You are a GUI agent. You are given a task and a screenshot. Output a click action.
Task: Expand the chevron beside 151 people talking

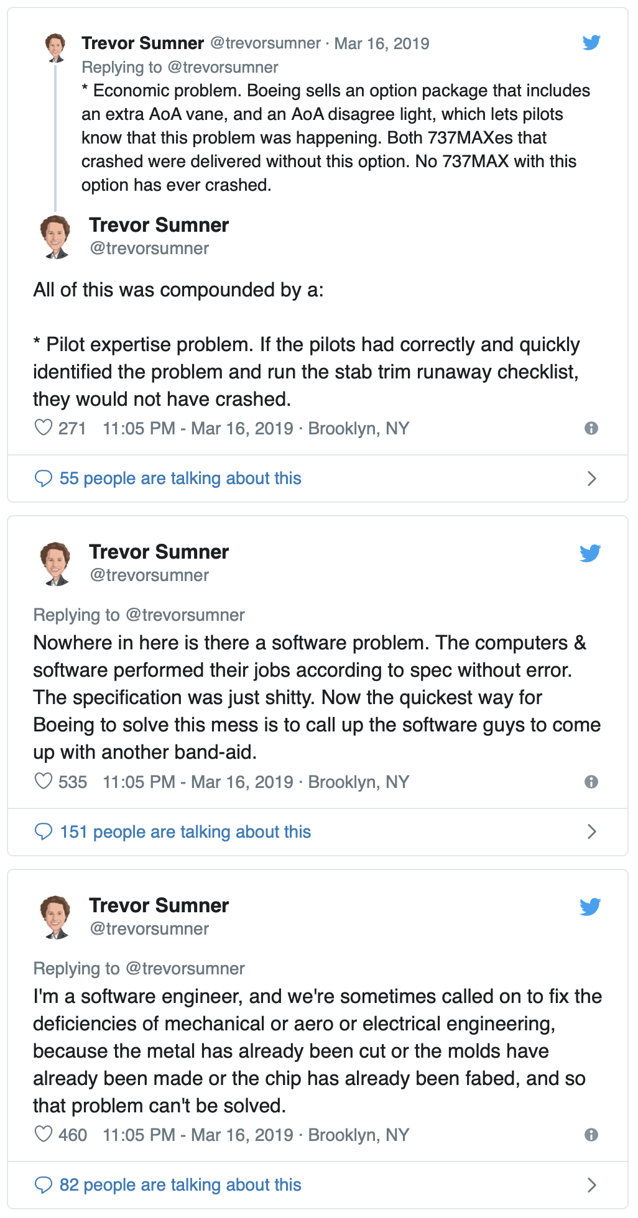[592, 831]
